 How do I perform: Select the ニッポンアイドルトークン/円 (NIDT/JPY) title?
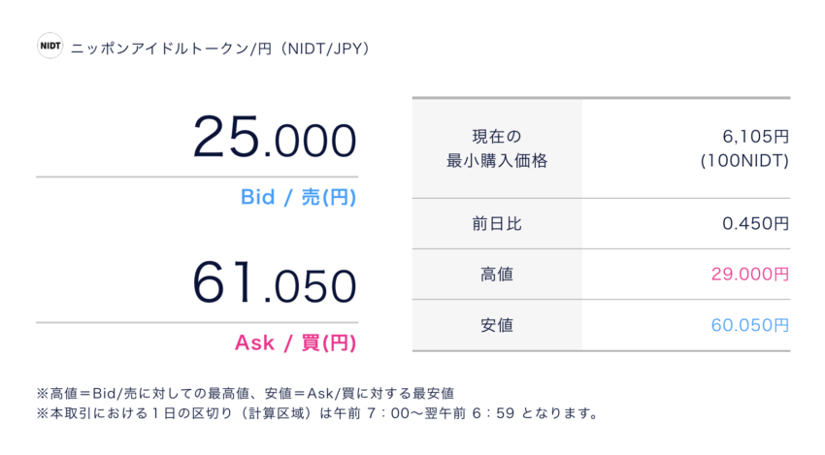tap(220, 49)
